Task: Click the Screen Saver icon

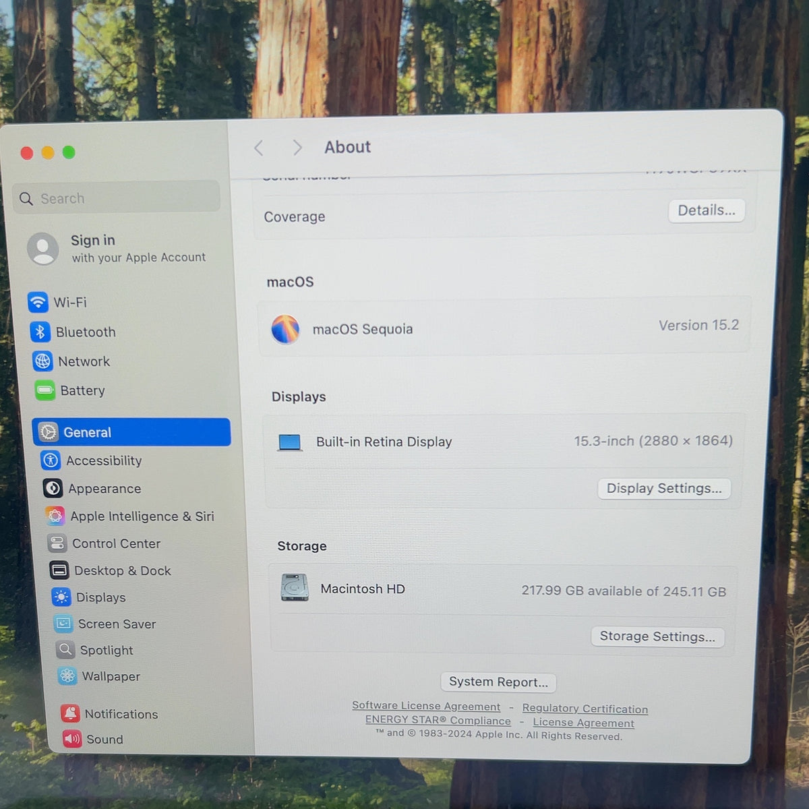Action: [x=63, y=624]
